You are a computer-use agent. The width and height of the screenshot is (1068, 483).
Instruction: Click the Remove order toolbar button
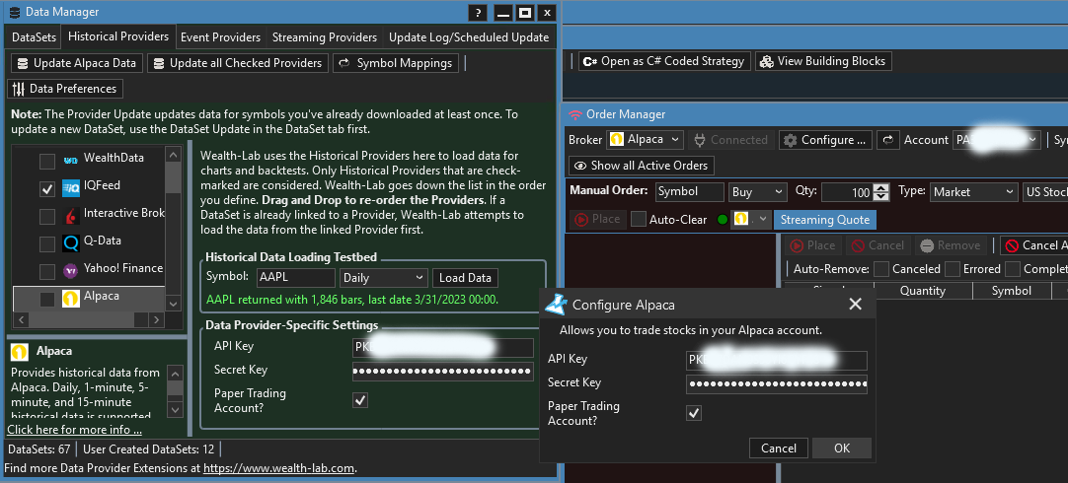[953, 245]
